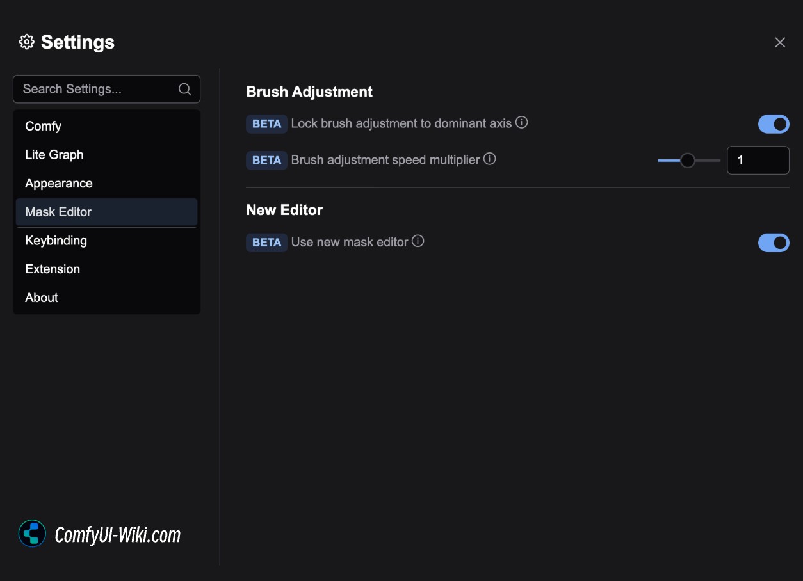This screenshot has height=581, width=803.
Task: Click the Brush Adjustment heading
Action: pyautogui.click(x=309, y=92)
